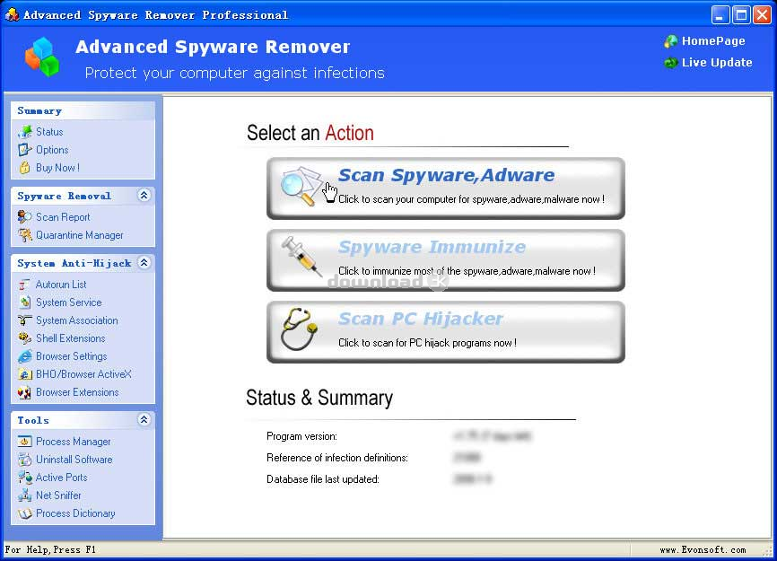Open the Scan Report link
The width and height of the screenshot is (777, 561).
63,217
